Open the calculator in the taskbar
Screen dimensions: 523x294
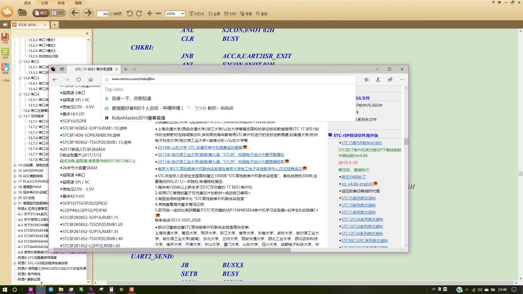pos(111,289)
